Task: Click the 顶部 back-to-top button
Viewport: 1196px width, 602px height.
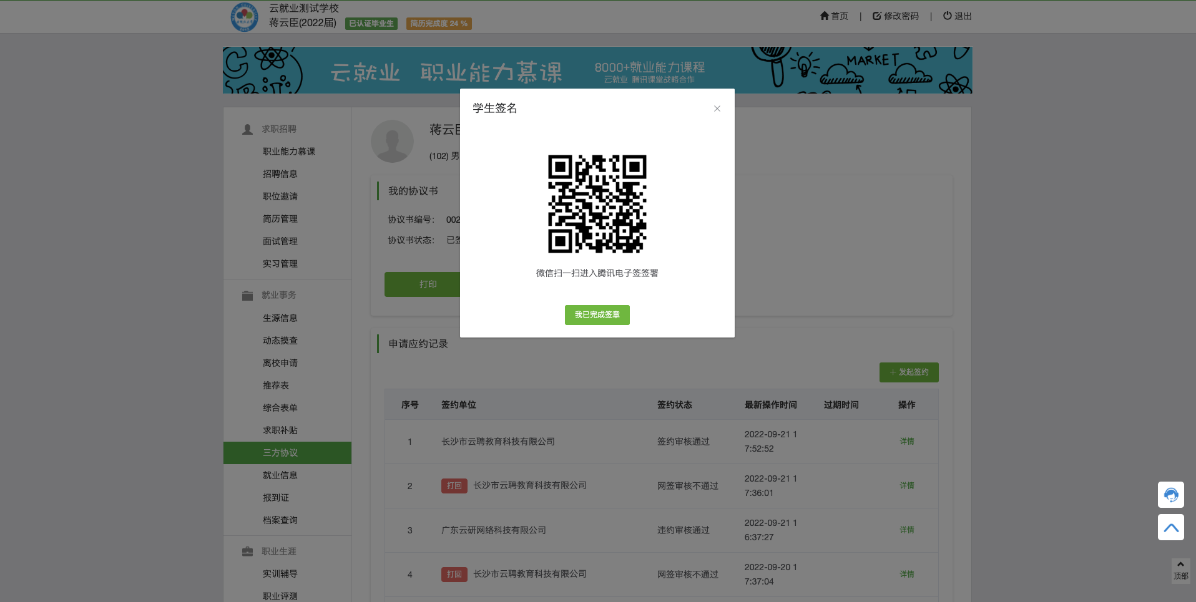Action: [x=1180, y=571]
